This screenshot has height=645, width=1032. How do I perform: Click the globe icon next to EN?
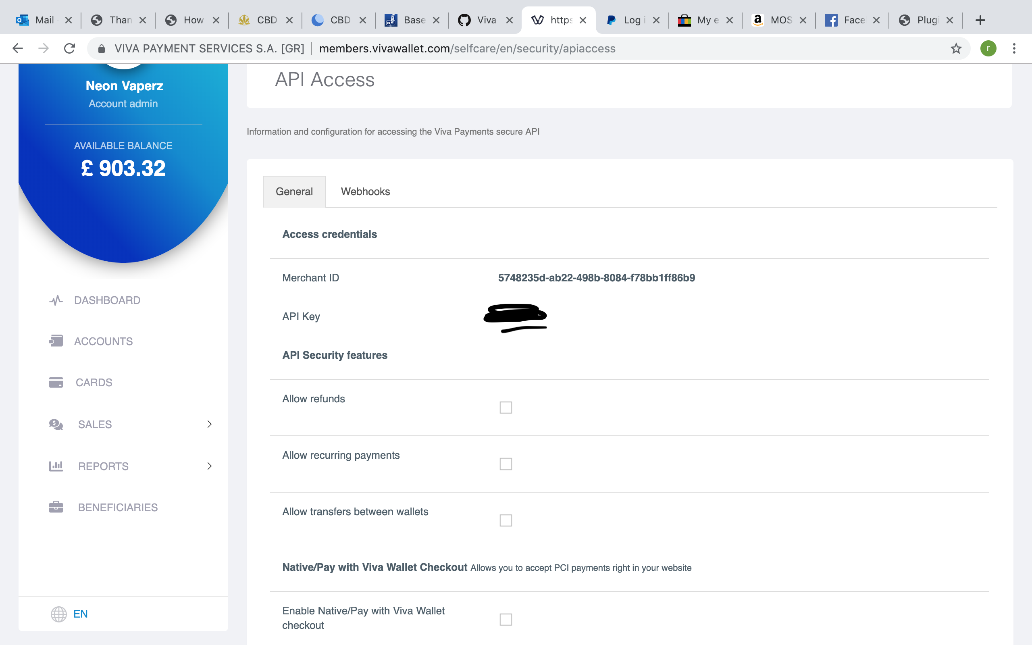[59, 614]
